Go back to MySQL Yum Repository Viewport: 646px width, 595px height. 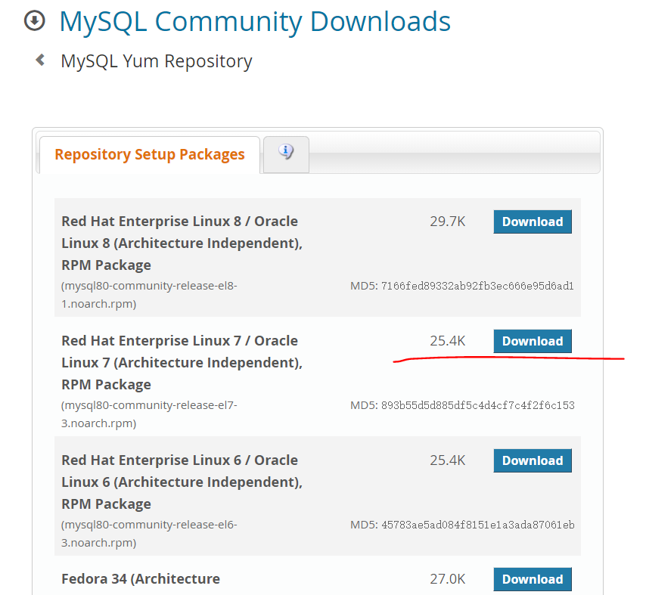click(157, 61)
